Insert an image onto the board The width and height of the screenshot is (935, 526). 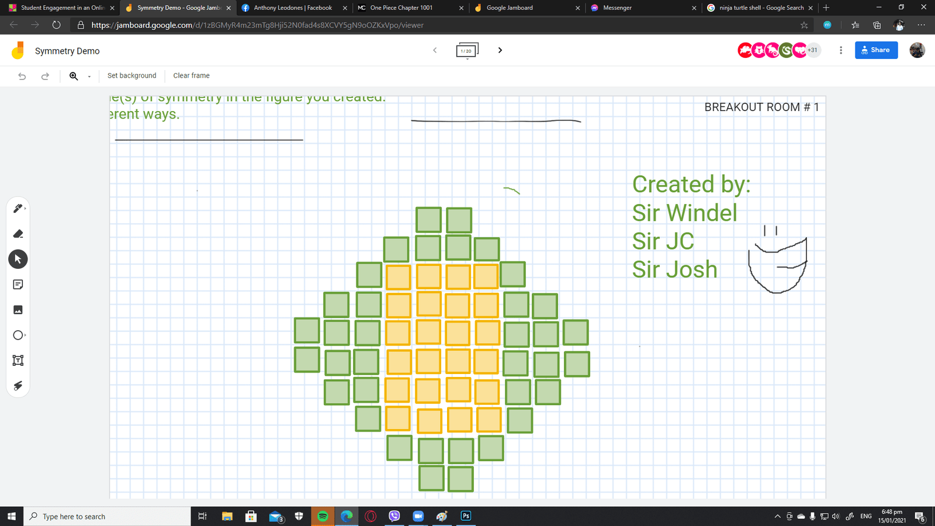tap(18, 310)
